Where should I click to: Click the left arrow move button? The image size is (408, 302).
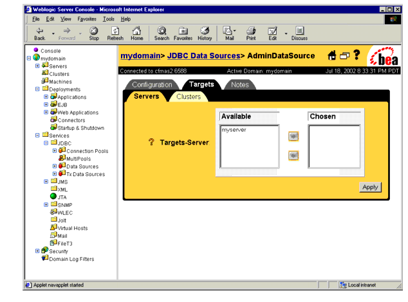click(x=293, y=155)
